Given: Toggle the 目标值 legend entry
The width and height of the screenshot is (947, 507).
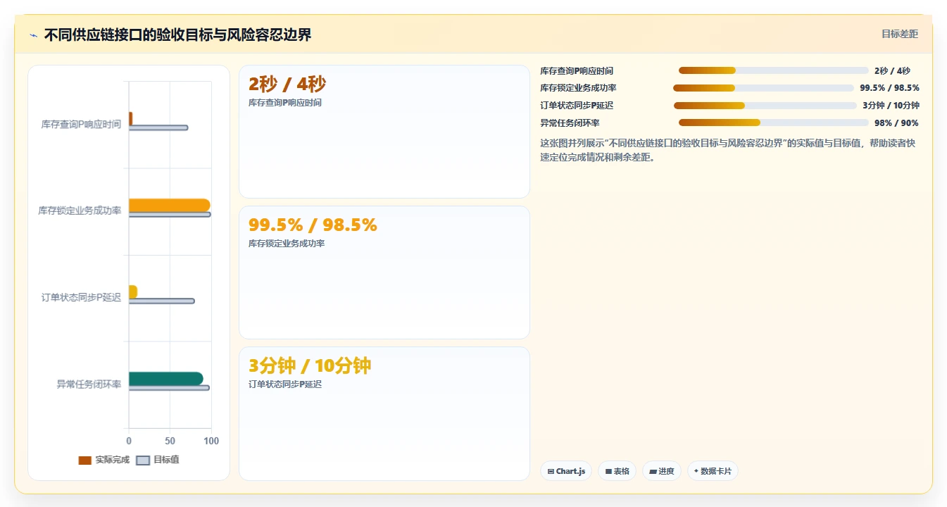Looking at the screenshot, I should (x=158, y=460).
